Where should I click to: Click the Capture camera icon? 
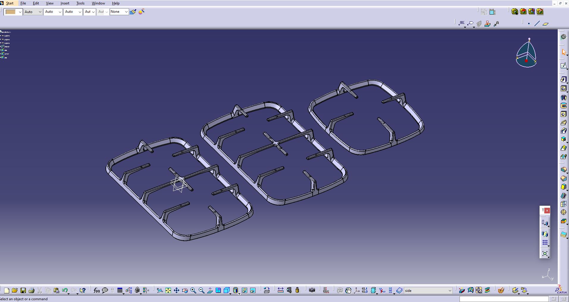click(x=312, y=290)
